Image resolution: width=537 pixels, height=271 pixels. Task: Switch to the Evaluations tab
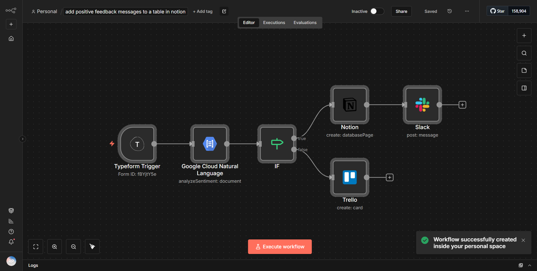(305, 23)
